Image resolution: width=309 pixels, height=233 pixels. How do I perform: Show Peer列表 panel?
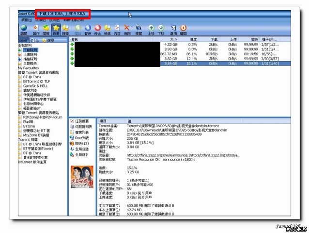tap(79, 138)
